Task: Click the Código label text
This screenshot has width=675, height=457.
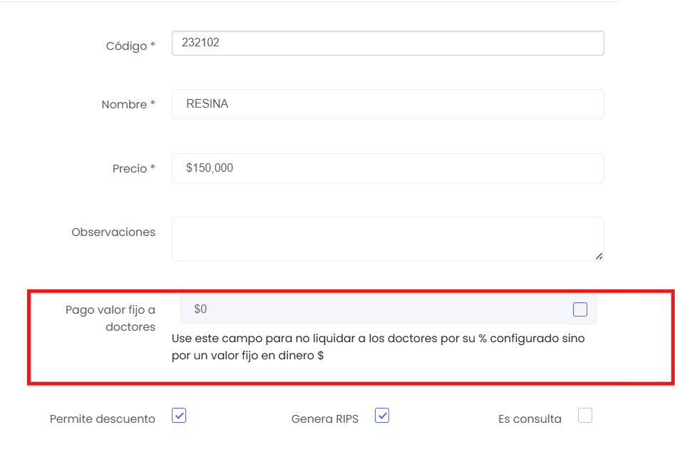Action: (126, 46)
